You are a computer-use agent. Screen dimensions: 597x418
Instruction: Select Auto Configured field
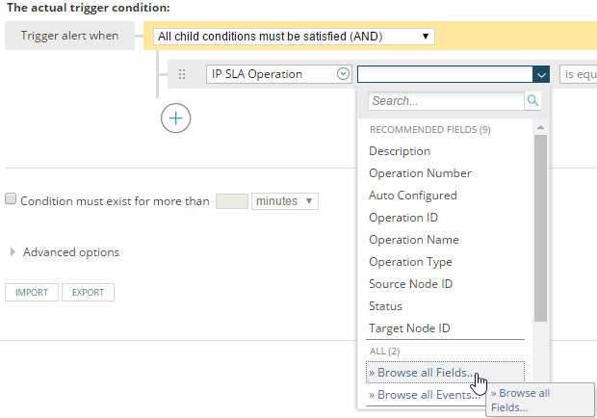tap(413, 196)
